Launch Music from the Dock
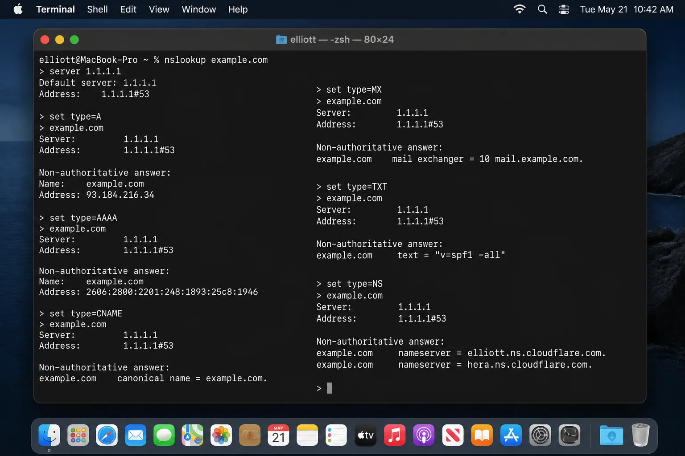The width and height of the screenshot is (685, 456). pyautogui.click(x=395, y=435)
